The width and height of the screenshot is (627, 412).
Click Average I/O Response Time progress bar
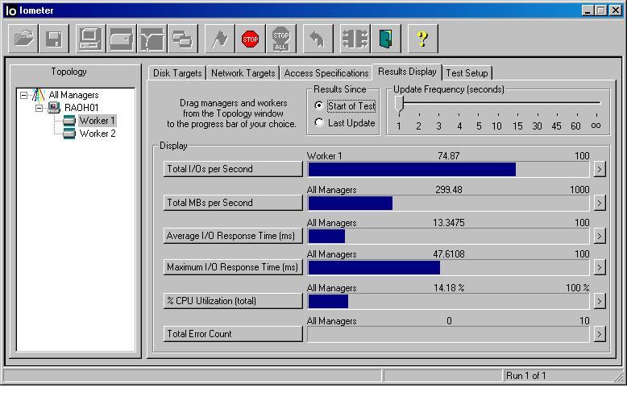448,237
